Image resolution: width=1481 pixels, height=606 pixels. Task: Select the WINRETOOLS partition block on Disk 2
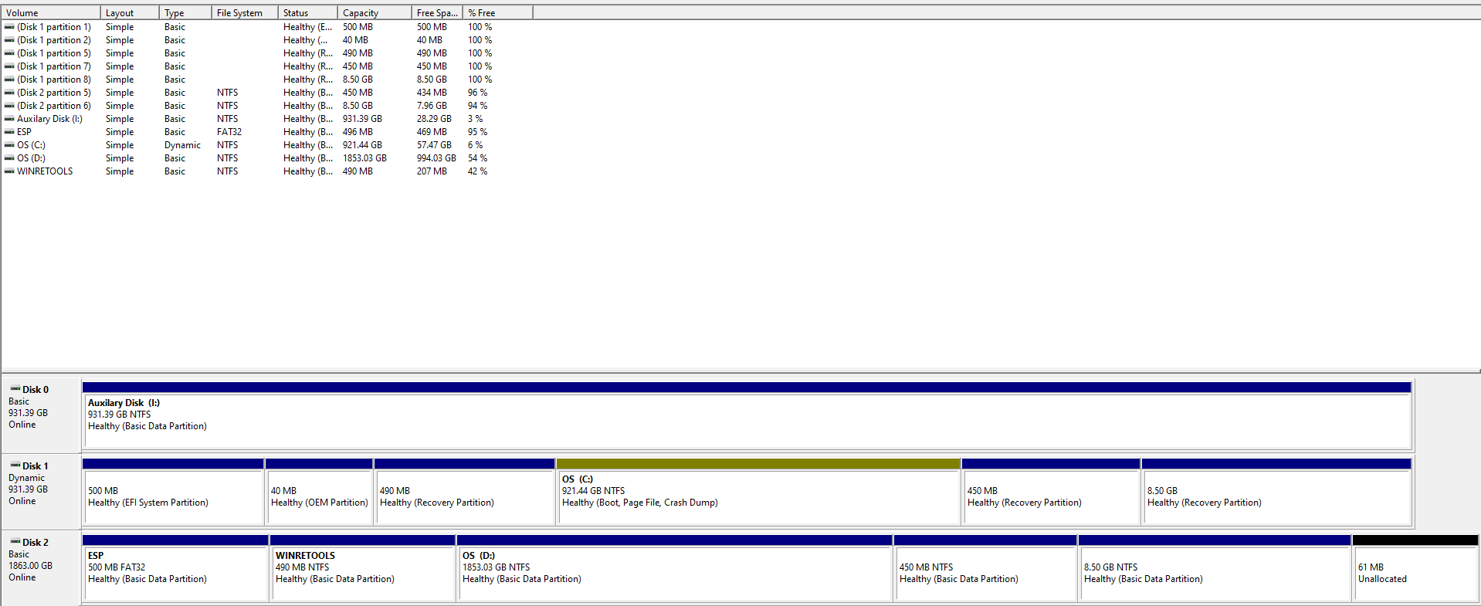363,568
